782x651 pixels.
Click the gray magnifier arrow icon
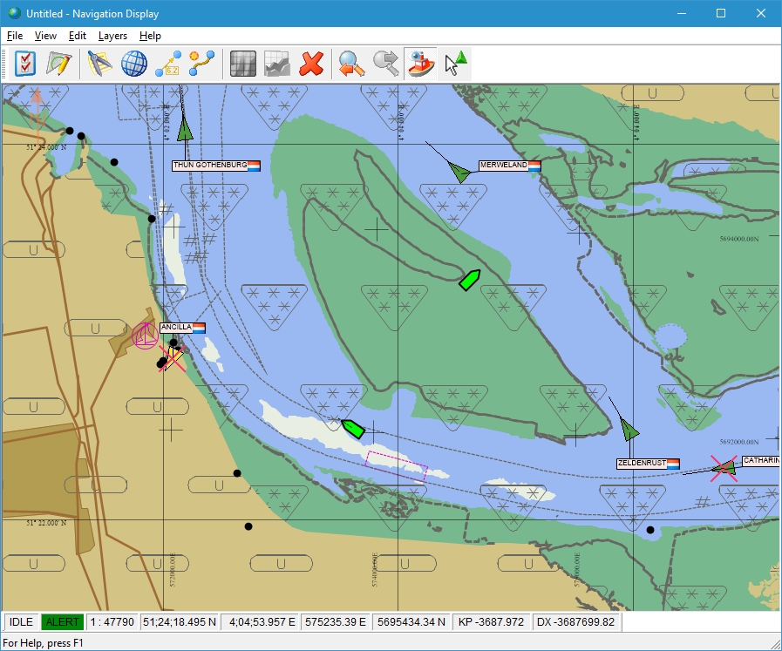[x=385, y=64]
